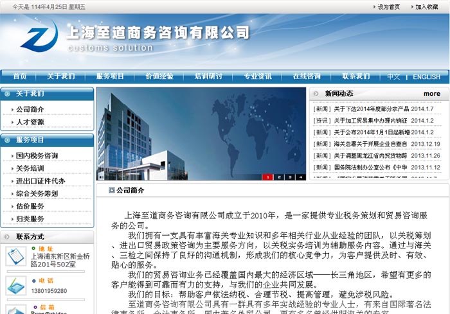This screenshot has height=314, width=450.
Task: Open 服务项目 in the navigation bar
Action: (x=110, y=76)
